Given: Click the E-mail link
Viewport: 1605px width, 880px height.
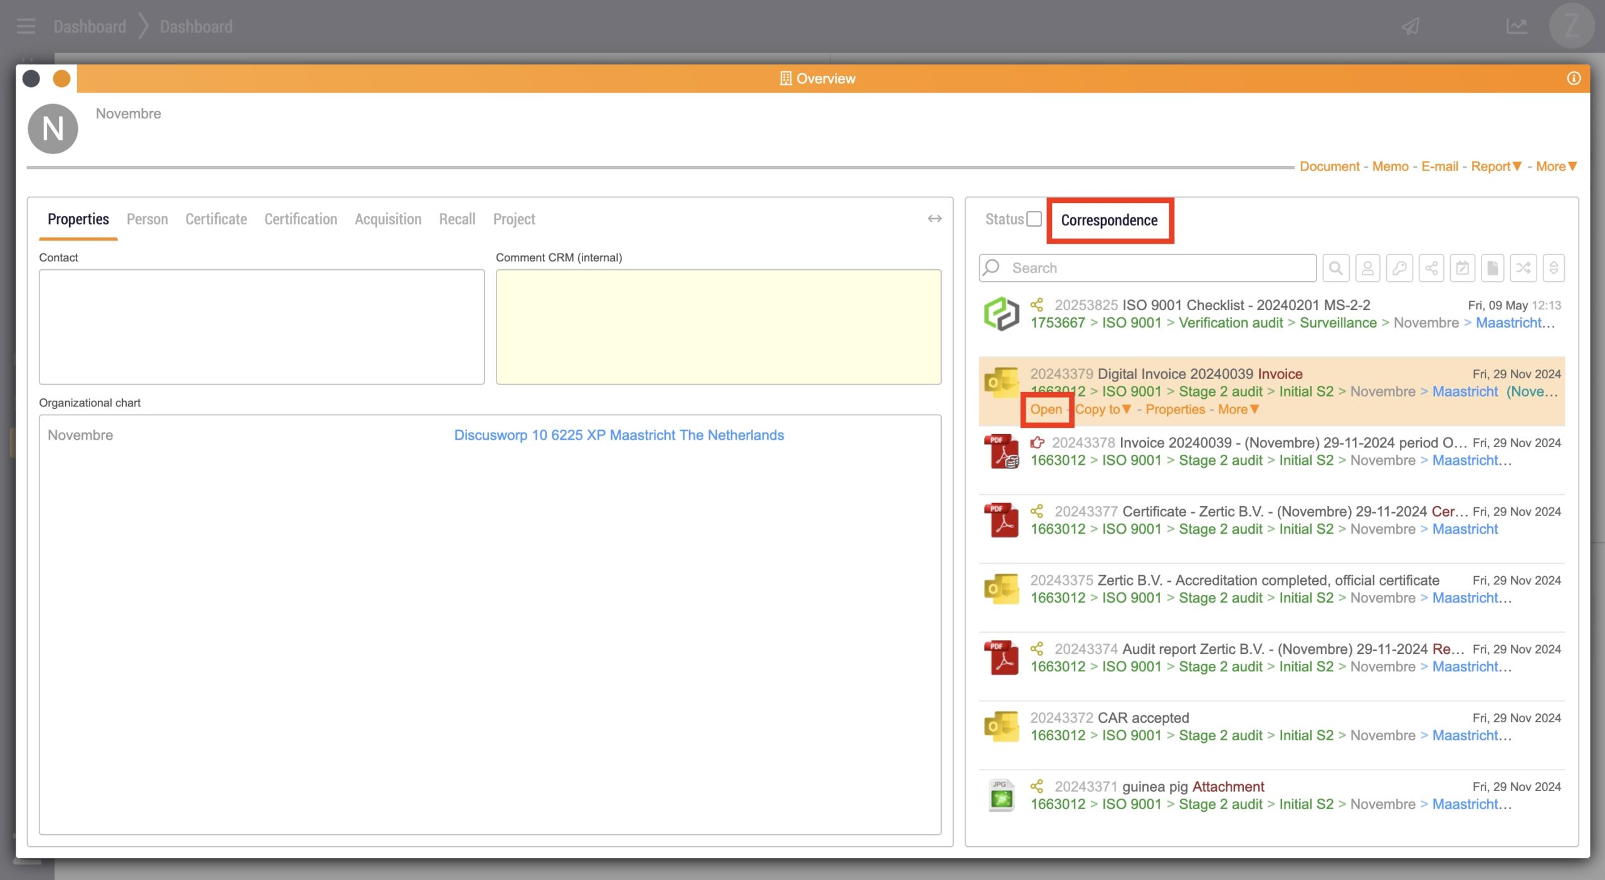Looking at the screenshot, I should click(x=1439, y=166).
